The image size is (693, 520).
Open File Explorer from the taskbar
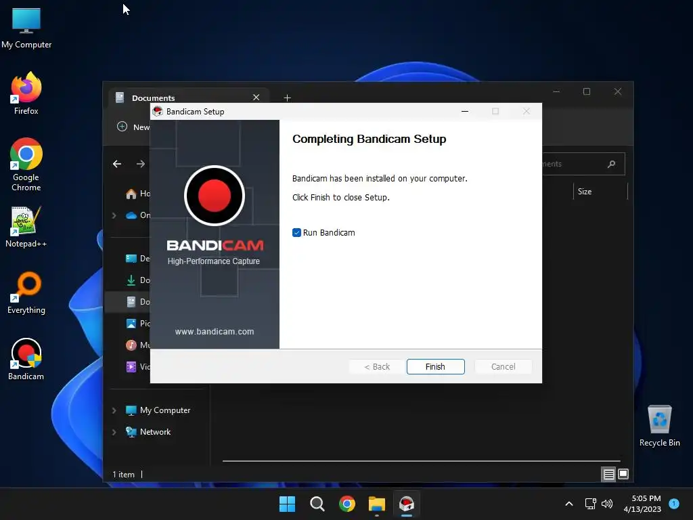click(377, 504)
